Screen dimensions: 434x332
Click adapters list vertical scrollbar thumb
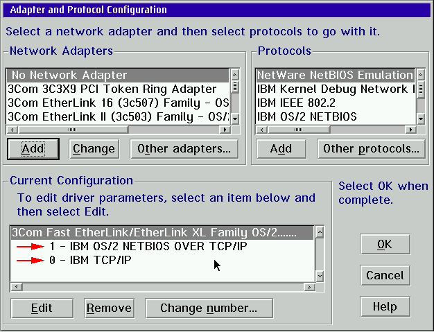(x=235, y=87)
